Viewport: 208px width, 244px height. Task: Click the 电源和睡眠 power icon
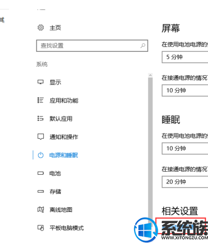coord(41,155)
